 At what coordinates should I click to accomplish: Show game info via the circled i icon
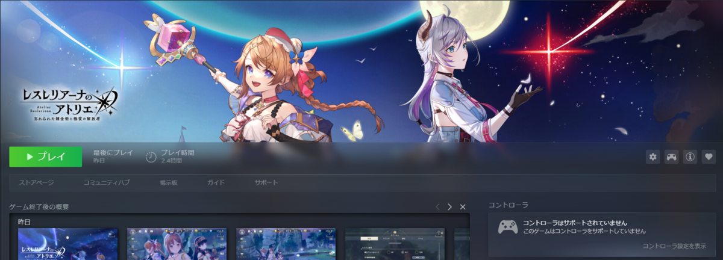tap(690, 157)
